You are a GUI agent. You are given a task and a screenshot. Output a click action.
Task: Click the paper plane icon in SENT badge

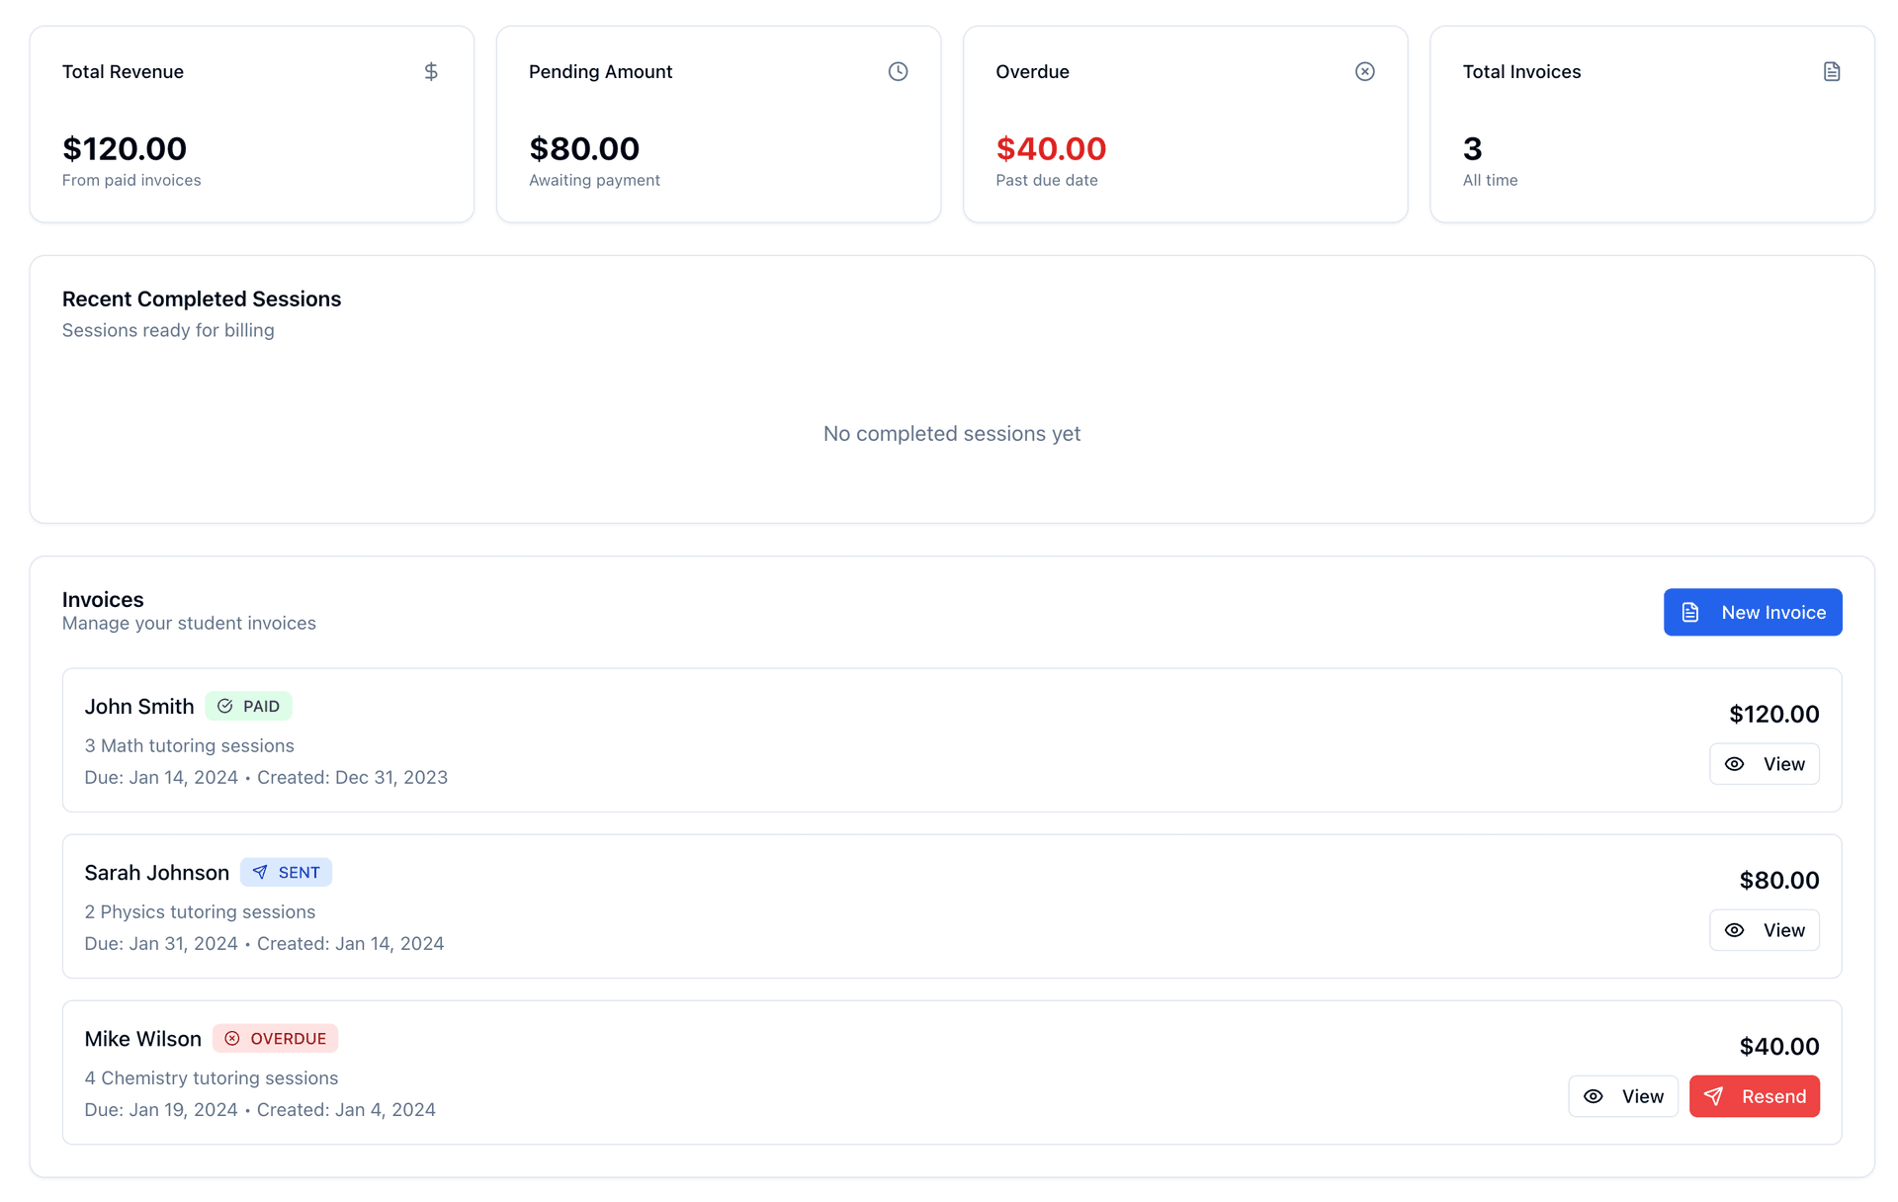pyautogui.click(x=260, y=872)
